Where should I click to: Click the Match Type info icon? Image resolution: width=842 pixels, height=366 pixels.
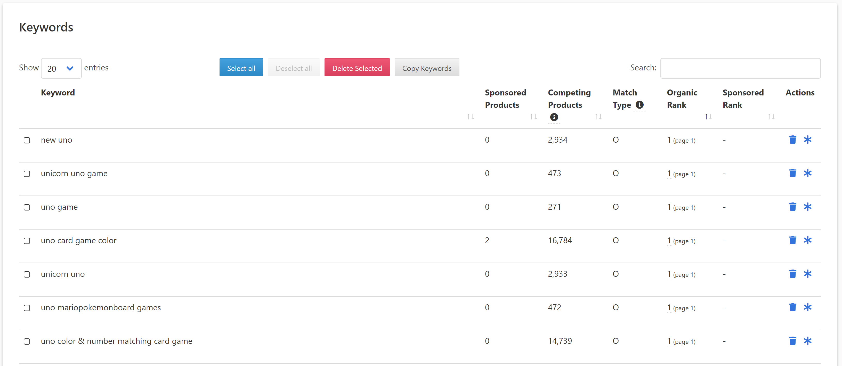(639, 105)
